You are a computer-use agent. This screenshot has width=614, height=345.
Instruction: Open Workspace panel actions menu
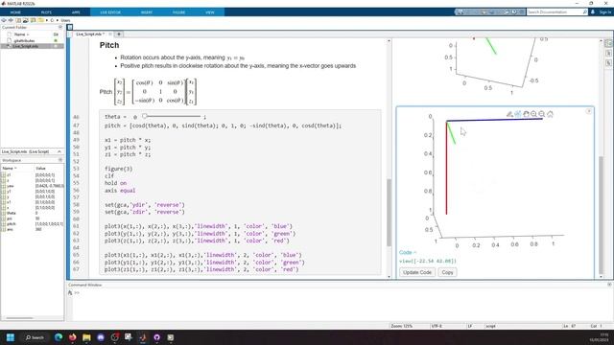click(60, 160)
